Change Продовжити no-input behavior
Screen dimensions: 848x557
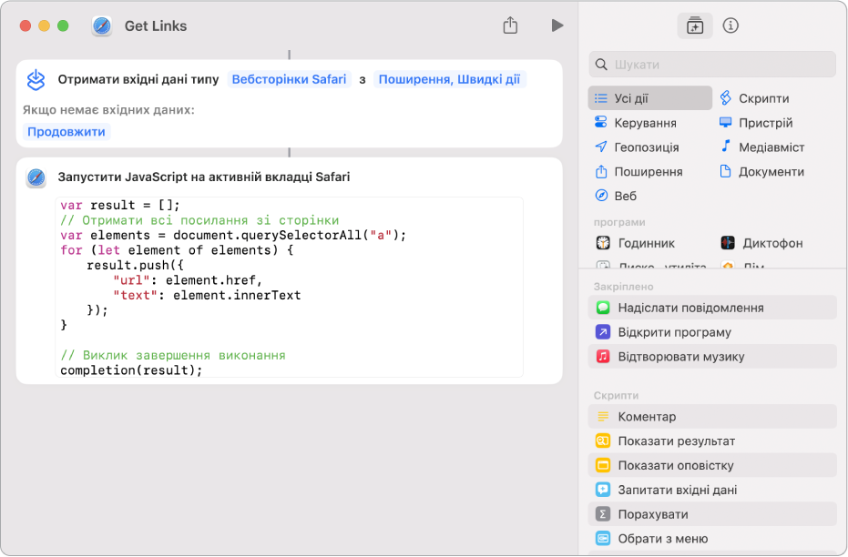coord(66,132)
